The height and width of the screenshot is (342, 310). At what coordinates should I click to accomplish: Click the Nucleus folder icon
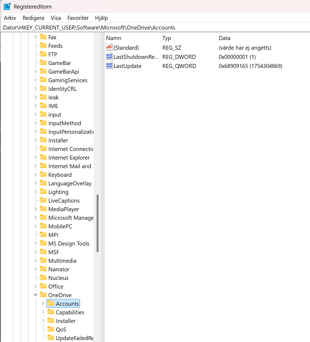coord(43,278)
